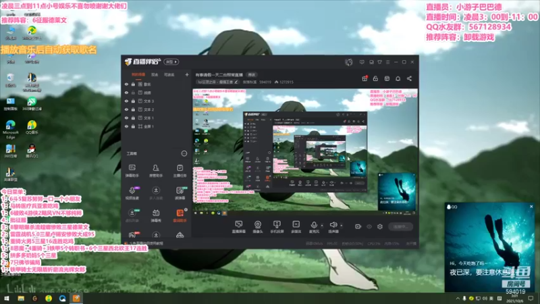Expand the microphone options arrow

tap(322, 226)
